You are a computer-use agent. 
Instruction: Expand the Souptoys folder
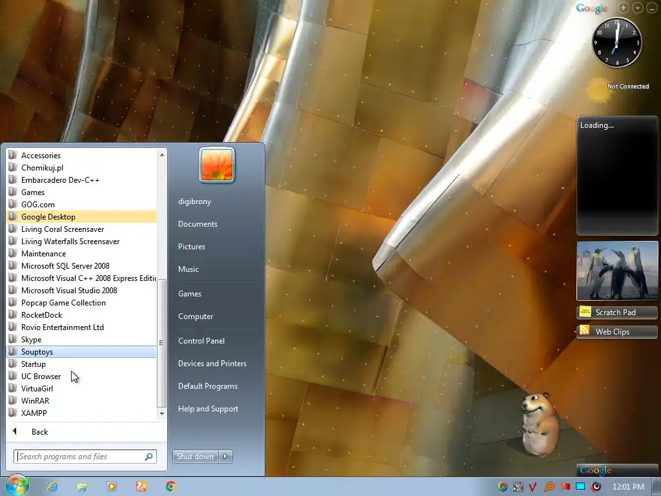click(81, 351)
